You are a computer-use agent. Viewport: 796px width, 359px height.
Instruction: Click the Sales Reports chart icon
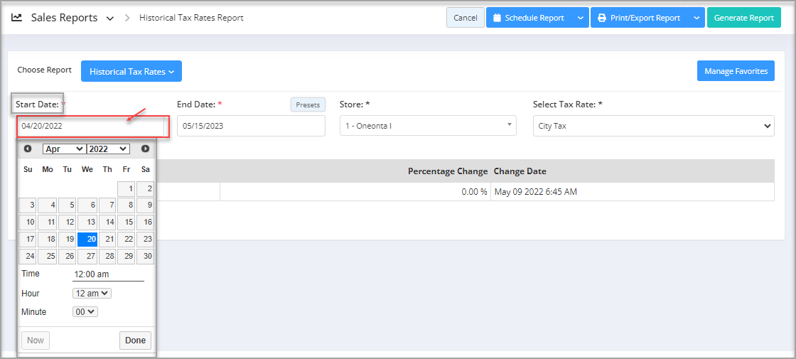[x=17, y=18]
